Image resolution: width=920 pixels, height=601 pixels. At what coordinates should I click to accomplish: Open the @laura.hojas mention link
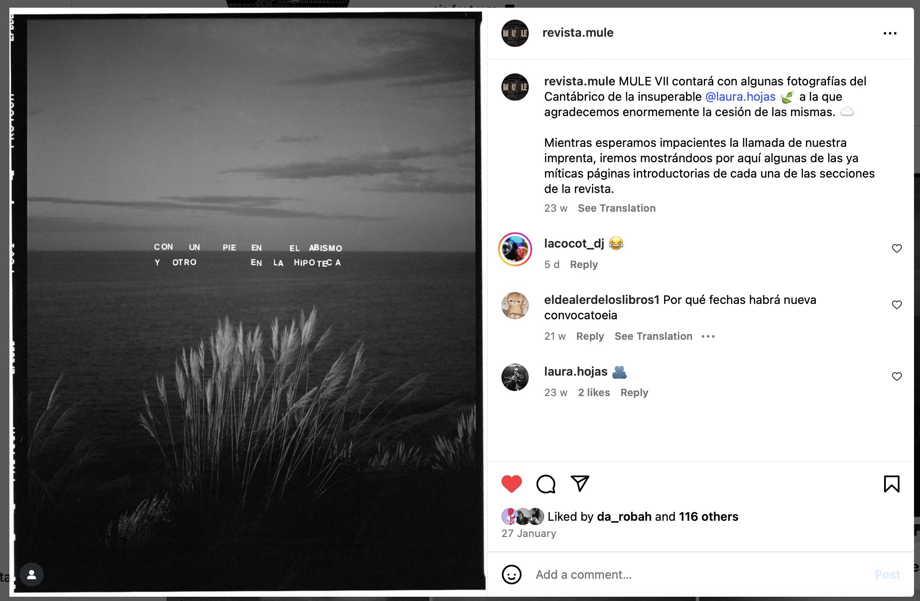coord(740,97)
